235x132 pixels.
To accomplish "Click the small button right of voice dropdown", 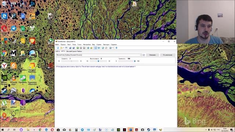I will tap(144, 55).
